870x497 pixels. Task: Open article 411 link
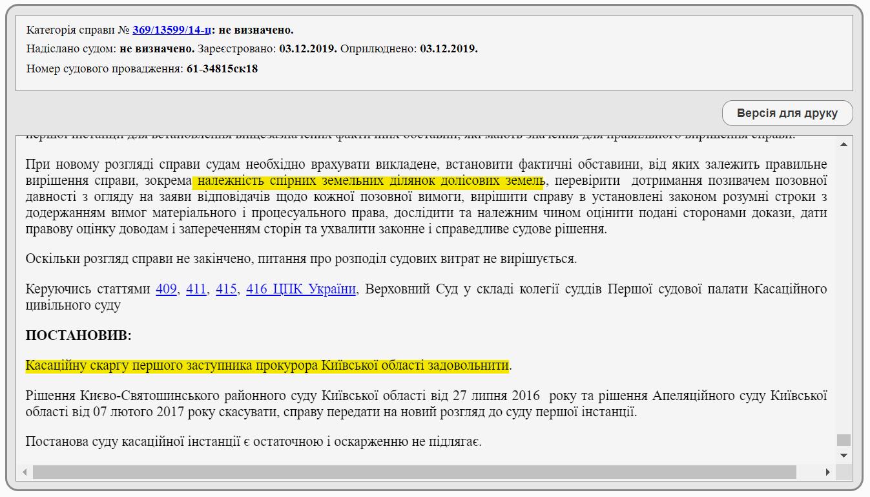(x=196, y=289)
